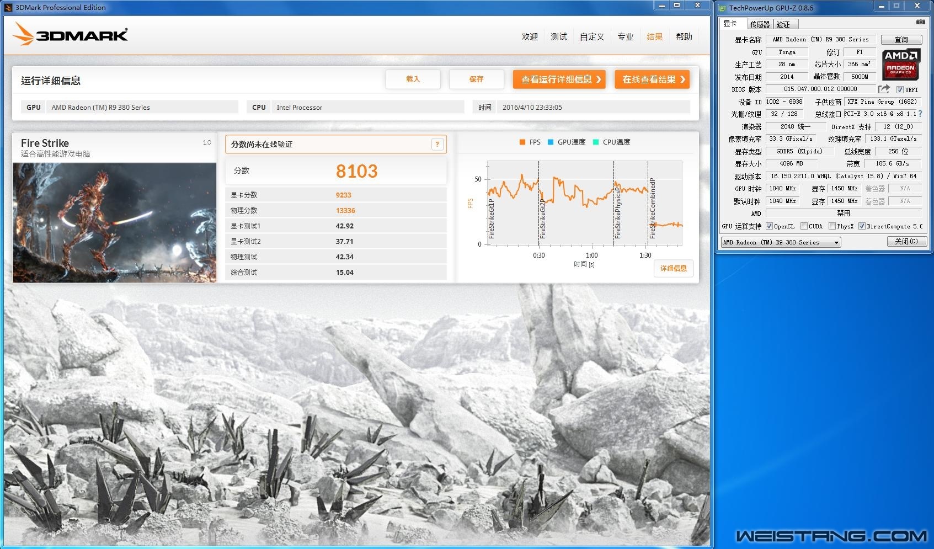Image resolution: width=934 pixels, height=549 pixels.
Task: Toggle the PhysX checkbox
Action: 832,226
